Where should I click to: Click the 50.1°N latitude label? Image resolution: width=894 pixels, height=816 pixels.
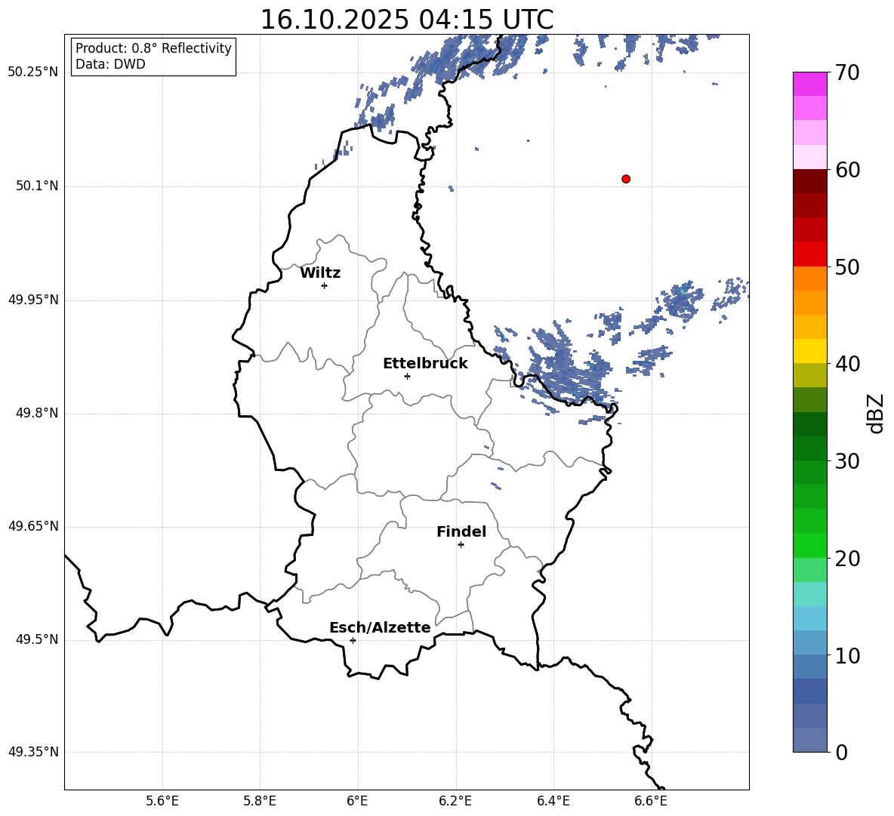click(37, 186)
